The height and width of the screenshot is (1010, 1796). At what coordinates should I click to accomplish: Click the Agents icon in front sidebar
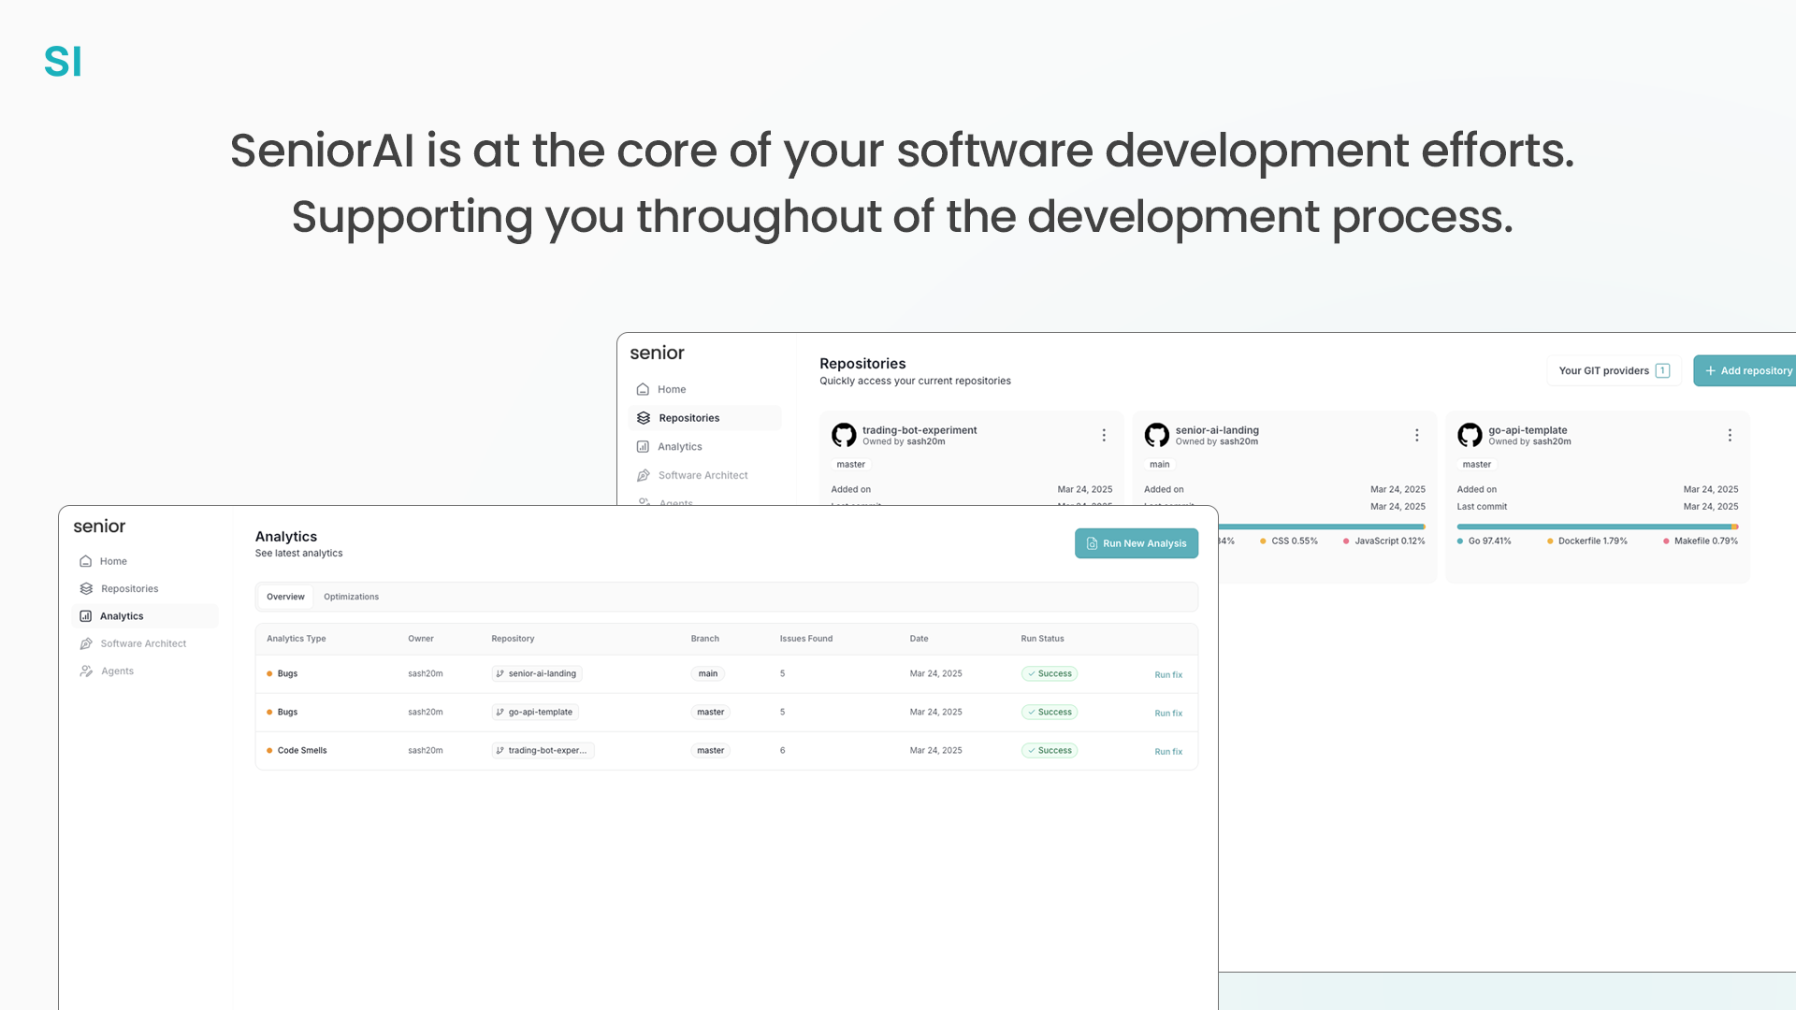click(86, 671)
